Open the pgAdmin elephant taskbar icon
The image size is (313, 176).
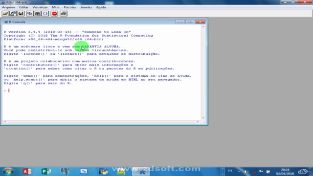coord(65,172)
